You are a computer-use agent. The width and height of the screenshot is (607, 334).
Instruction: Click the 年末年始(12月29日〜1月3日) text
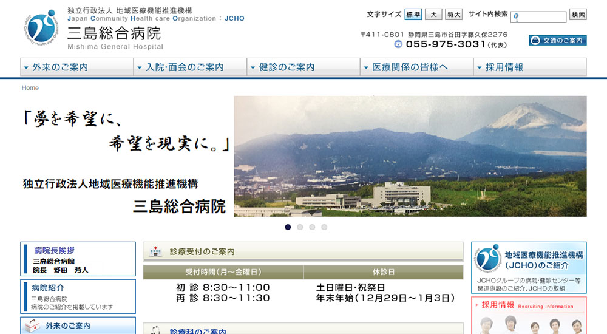(x=385, y=298)
